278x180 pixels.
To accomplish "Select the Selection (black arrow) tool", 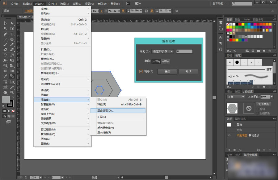I will point(5,23).
